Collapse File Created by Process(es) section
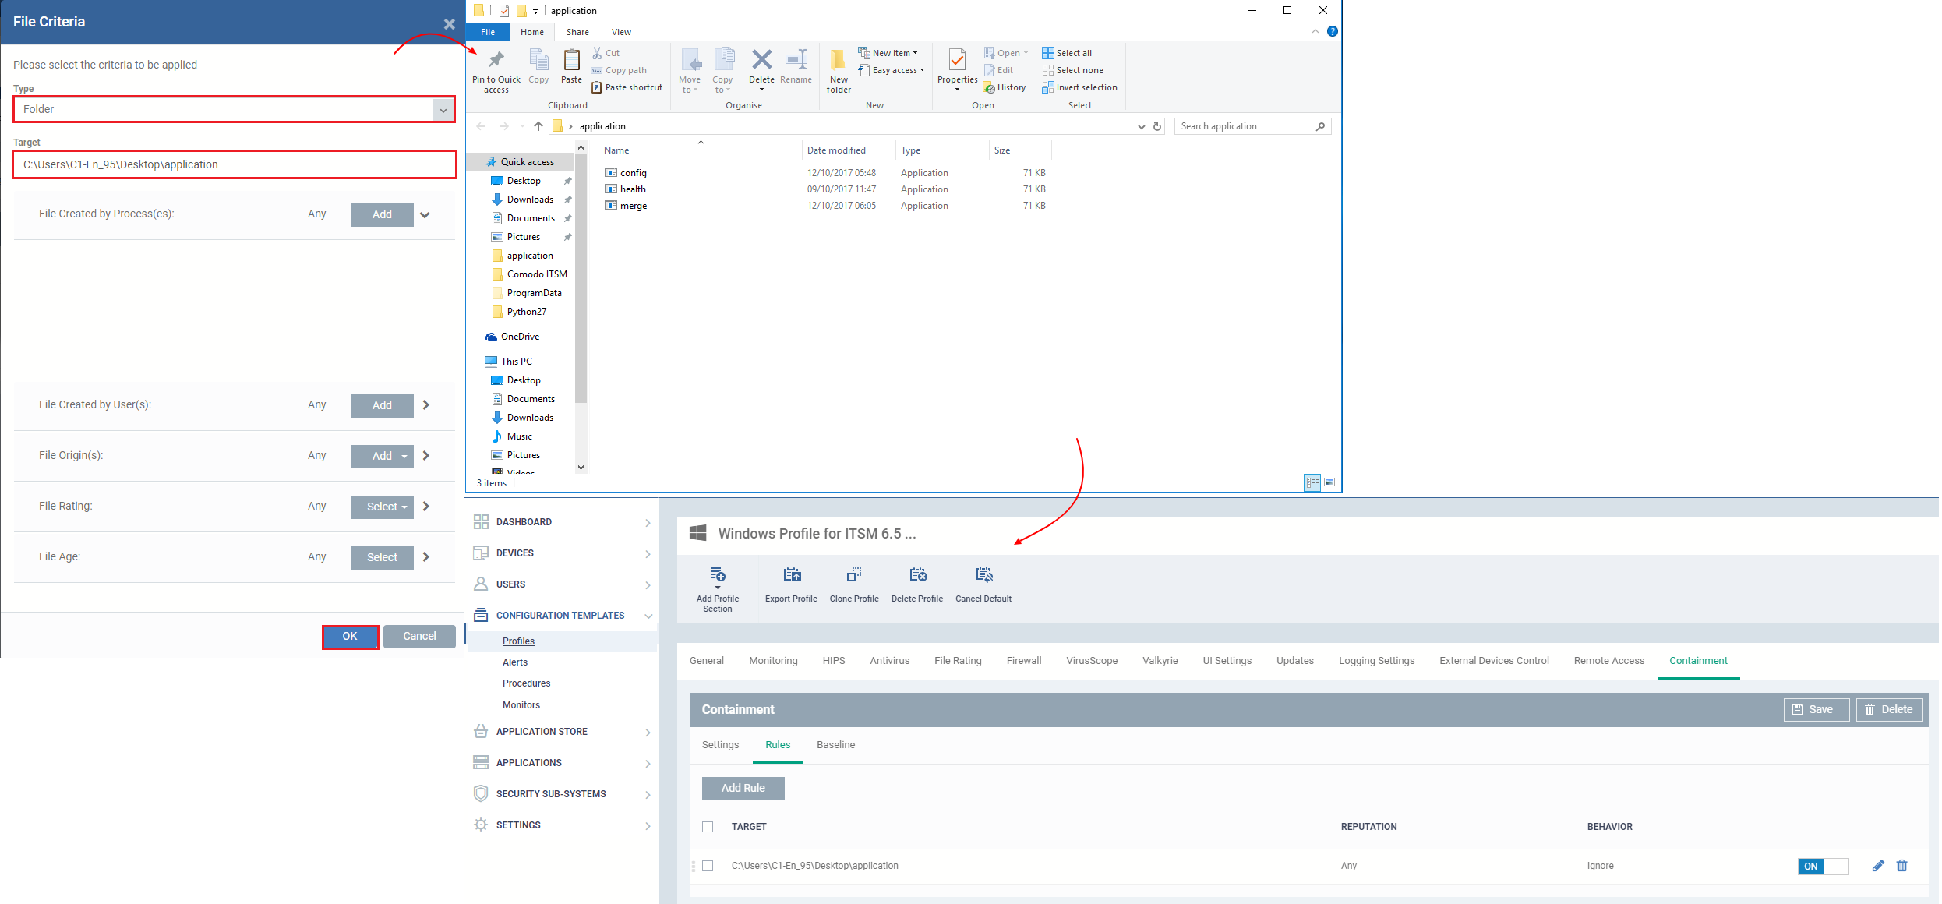Image resolution: width=1942 pixels, height=904 pixels. pos(425,215)
